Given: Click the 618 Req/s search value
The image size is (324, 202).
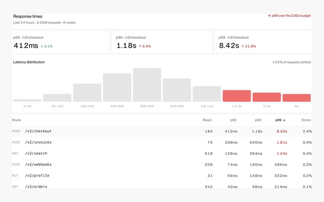Looking at the screenshot, I should tap(209, 154).
